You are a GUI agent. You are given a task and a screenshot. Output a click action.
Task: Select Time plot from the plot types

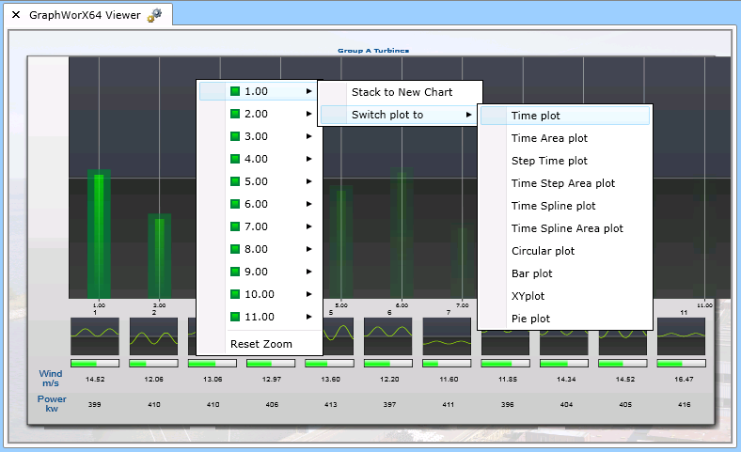click(x=536, y=116)
